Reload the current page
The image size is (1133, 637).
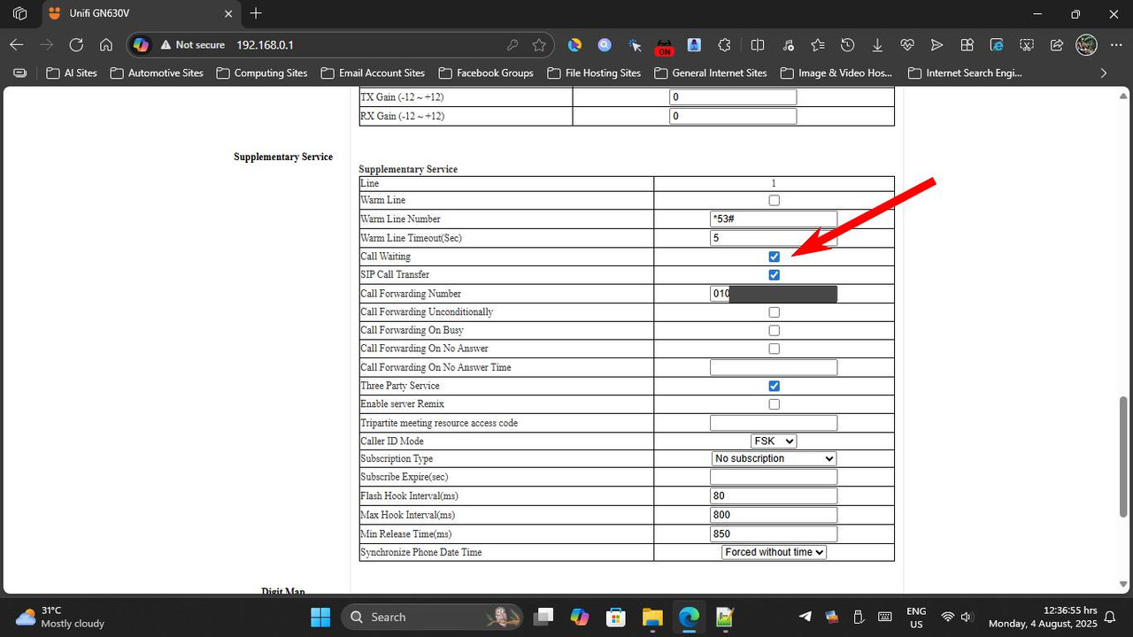pyautogui.click(x=76, y=45)
